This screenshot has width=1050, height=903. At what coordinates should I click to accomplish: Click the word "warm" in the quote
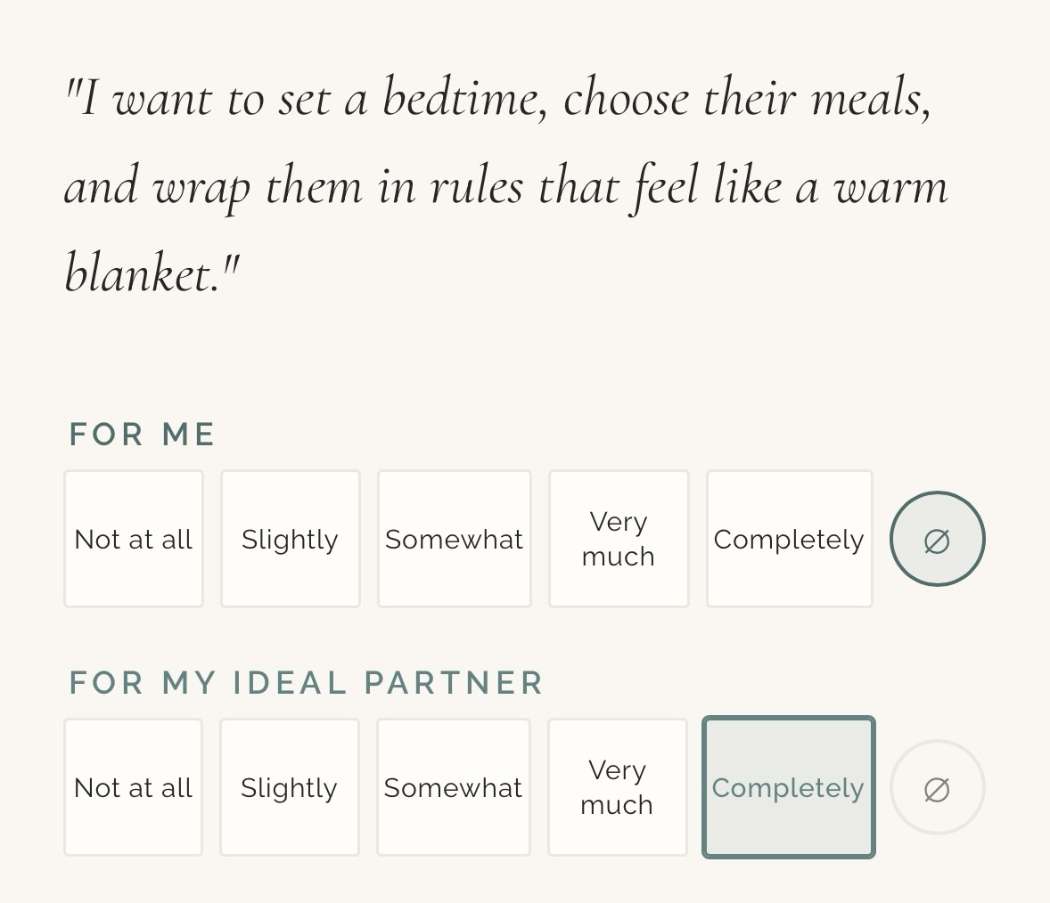click(890, 187)
